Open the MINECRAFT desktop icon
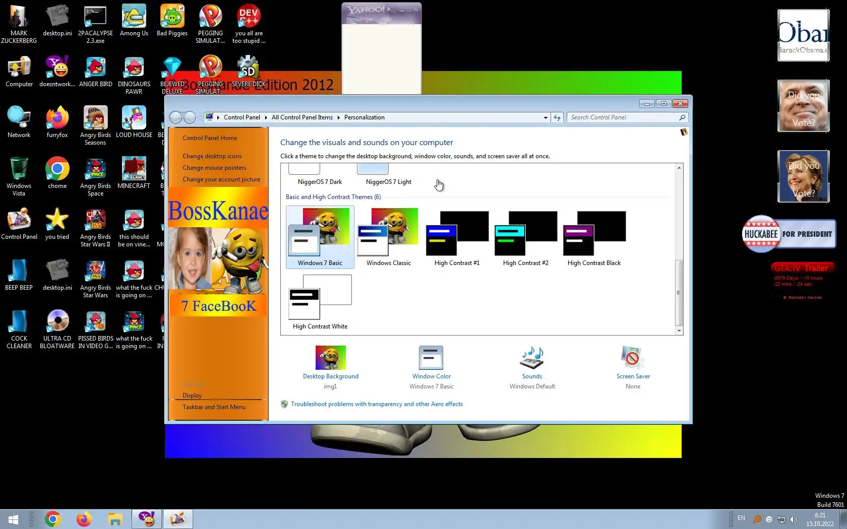847x529 pixels. [134, 174]
